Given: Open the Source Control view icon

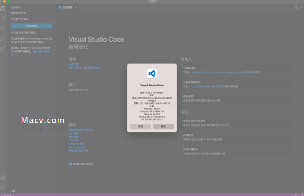Looking at the screenshot, I should click(x=3, y=29).
